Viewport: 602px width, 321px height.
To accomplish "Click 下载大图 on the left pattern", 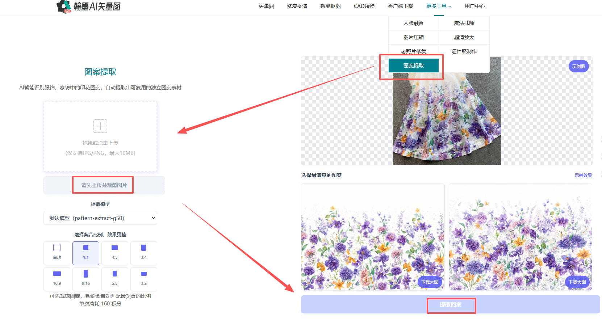I will 430,282.
